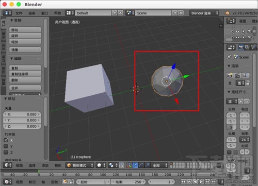The height and width of the screenshot is (186, 258).
Task: Click the scene browse icon beside Scene field
Action: pos(130,13)
